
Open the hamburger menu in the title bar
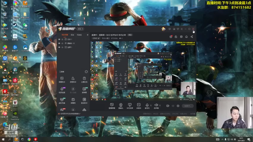click(182, 29)
